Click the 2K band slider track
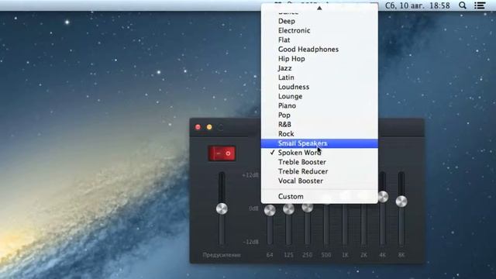 point(363,225)
